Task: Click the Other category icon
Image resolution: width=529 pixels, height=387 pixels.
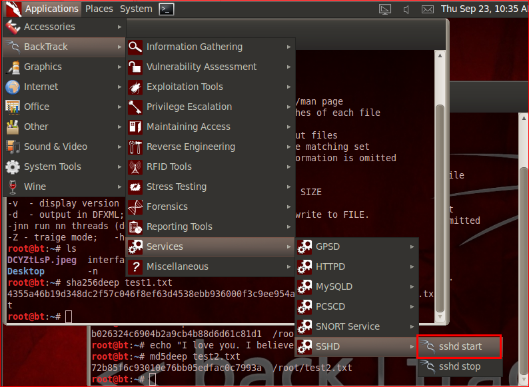Action: [x=13, y=127]
